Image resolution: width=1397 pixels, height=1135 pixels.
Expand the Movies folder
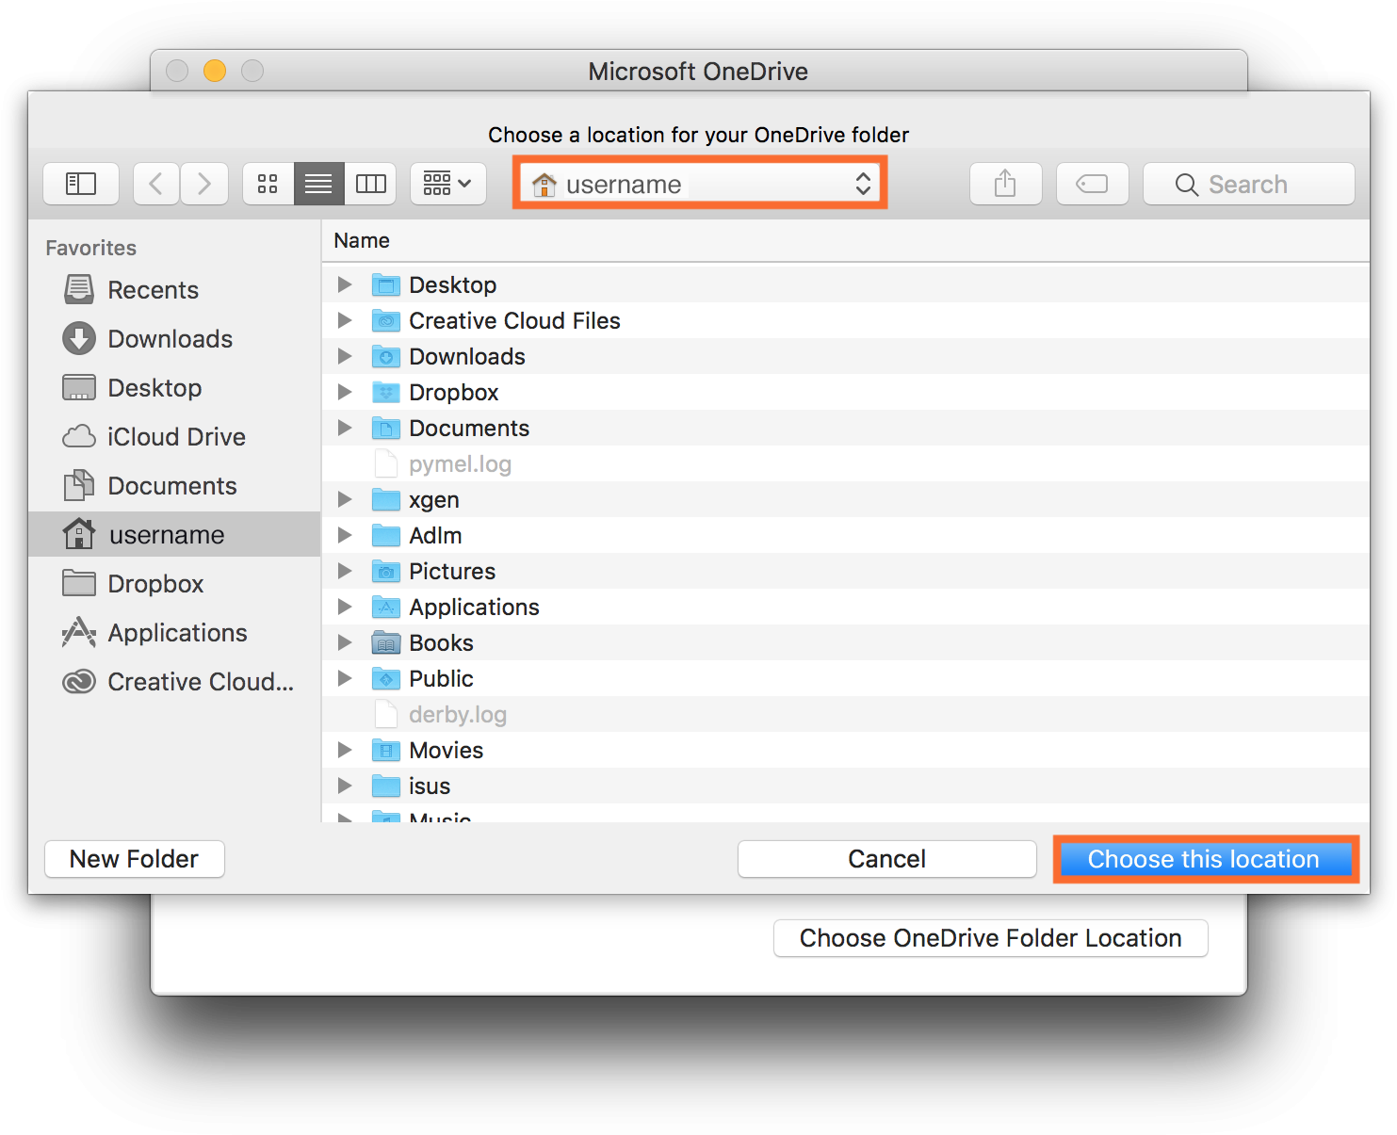pyautogui.click(x=345, y=750)
